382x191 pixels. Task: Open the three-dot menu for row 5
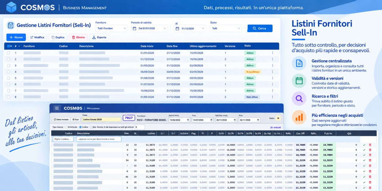coord(272,78)
